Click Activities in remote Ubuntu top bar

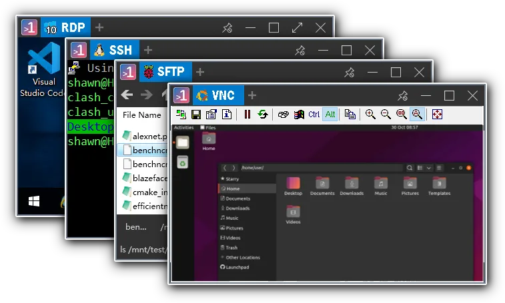coord(184,128)
